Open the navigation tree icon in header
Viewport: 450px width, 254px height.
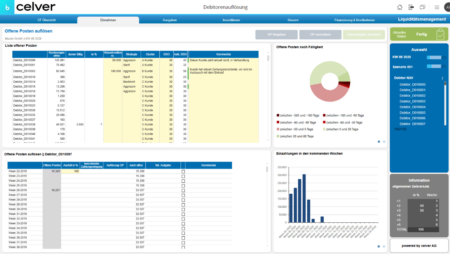coord(411,7)
